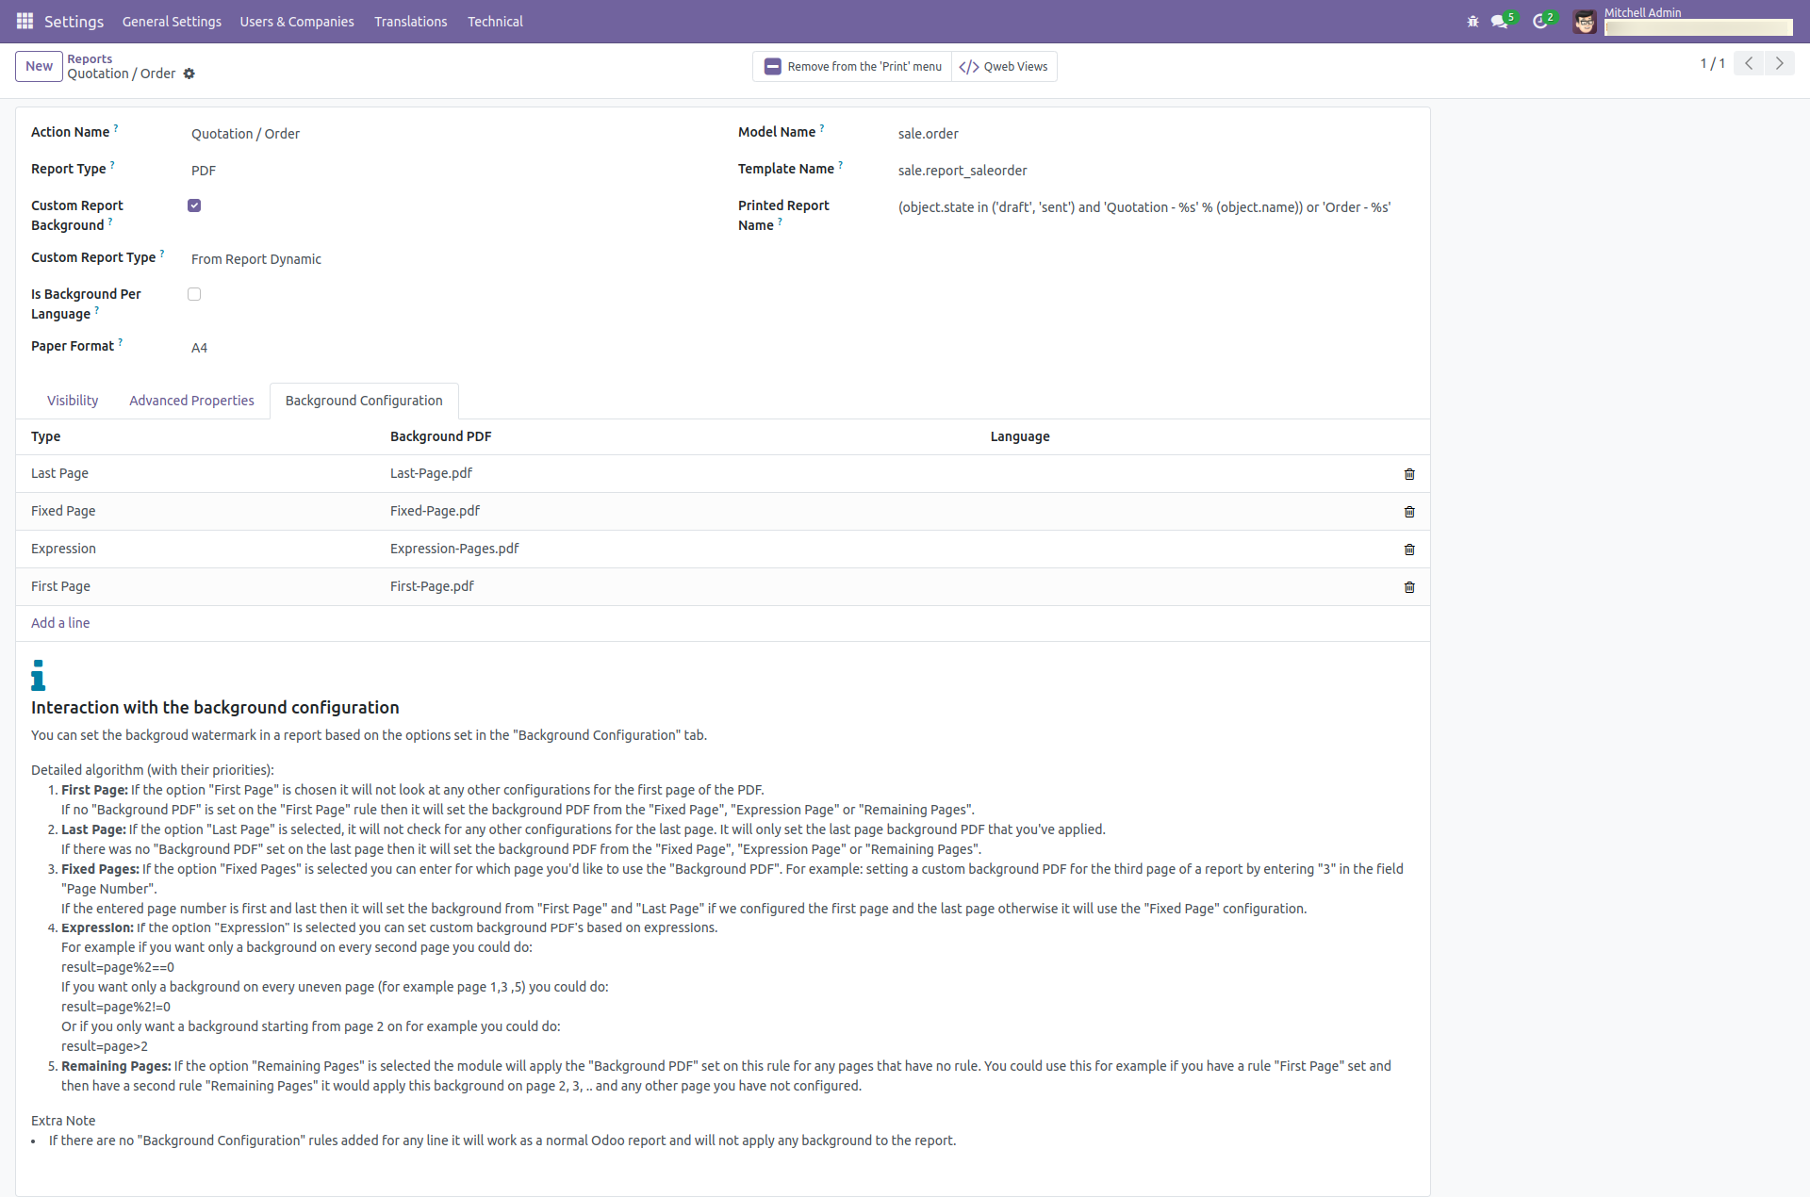Click the 1 / 1 pager counter
Viewport: 1810px width, 1198px height.
tap(1712, 63)
